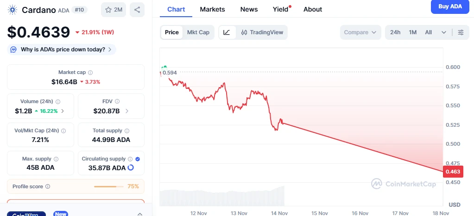
Task: Open chart settings sliders icon
Action: (461, 32)
